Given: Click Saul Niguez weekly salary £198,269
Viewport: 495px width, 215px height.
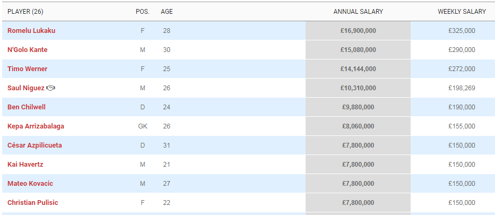Looking at the screenshot, I should click(462, 88).
